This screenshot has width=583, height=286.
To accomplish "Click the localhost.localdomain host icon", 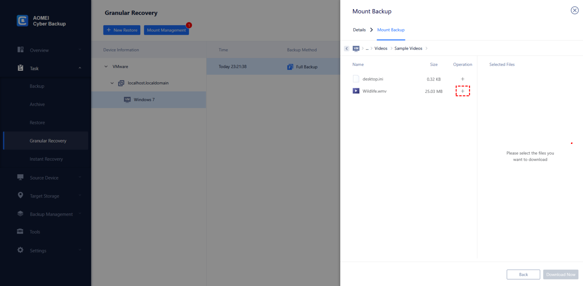I will click(121, 83).
